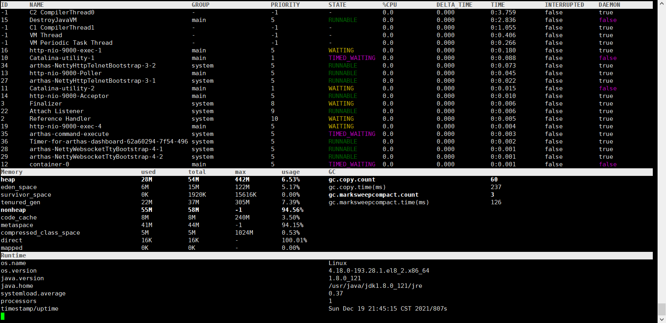This screenshot has width=666, height=323.
Task: Select the Finalizer thread name
Action: tap(46, 104)
